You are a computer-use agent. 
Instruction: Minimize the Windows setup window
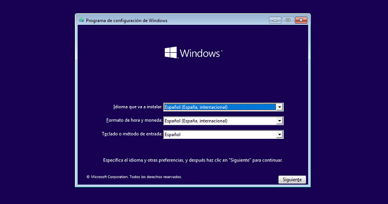275,20
